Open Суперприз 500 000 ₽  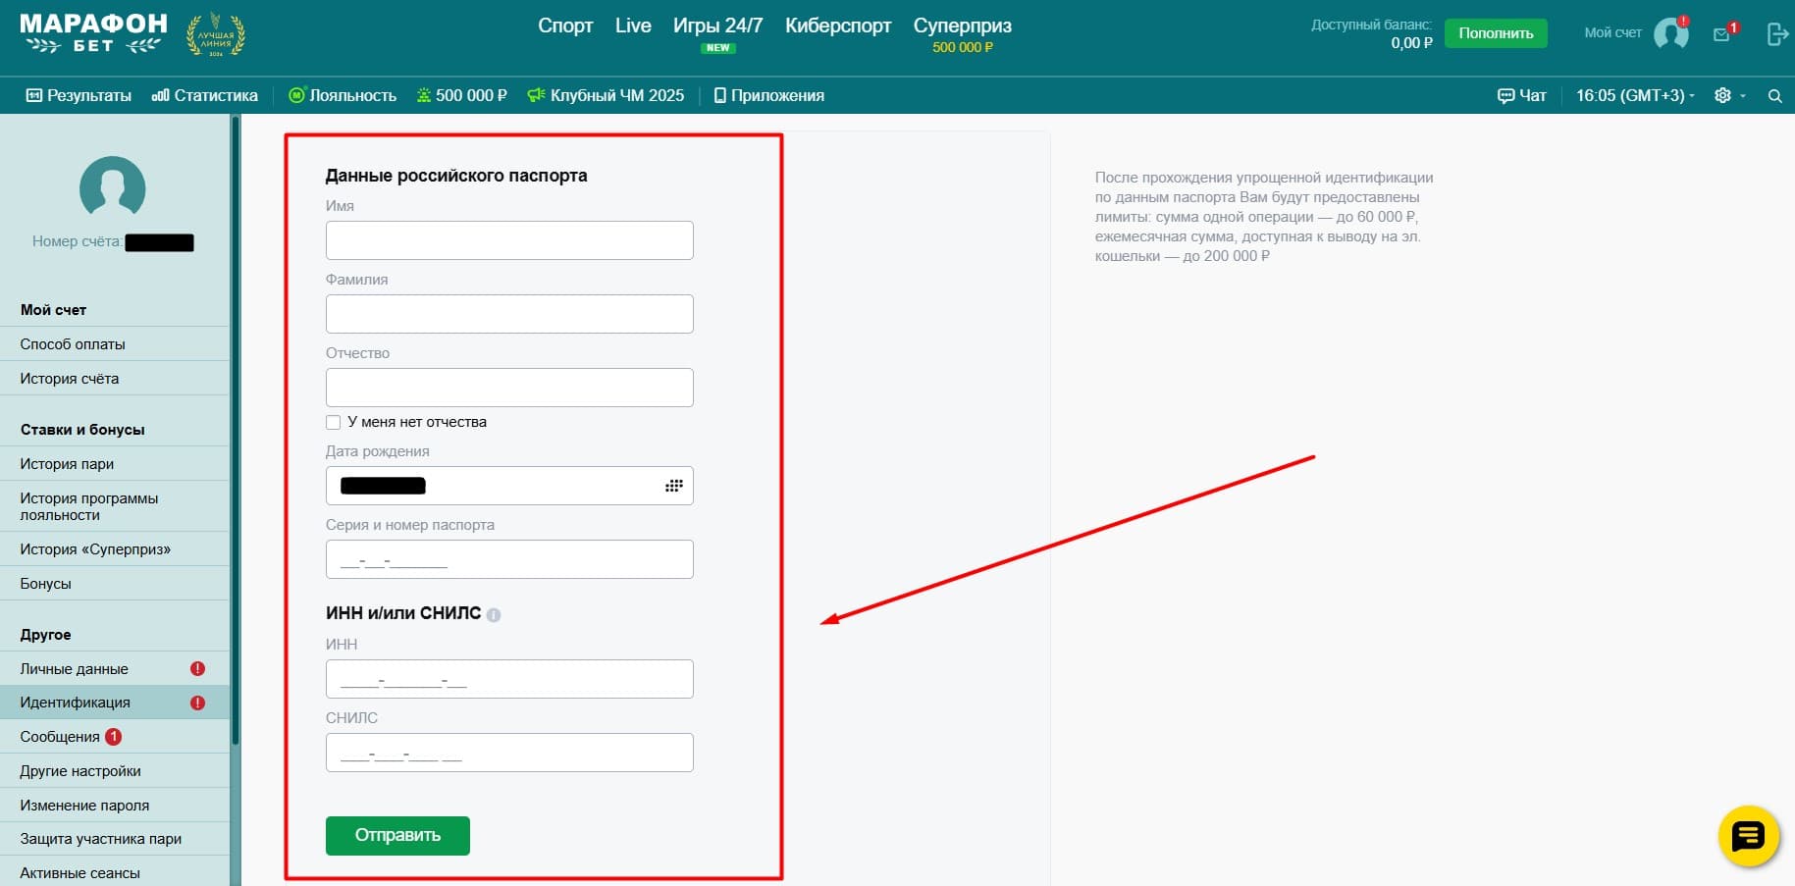coord(962,34)
